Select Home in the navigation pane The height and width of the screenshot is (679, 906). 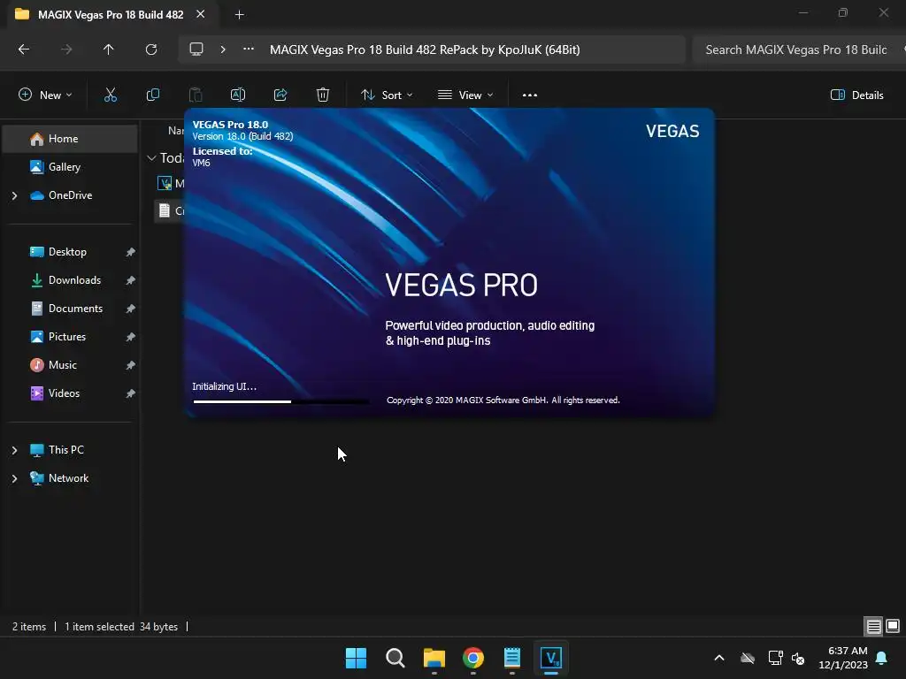coord(70,139)
